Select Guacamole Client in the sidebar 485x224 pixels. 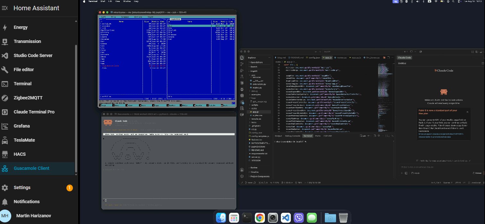pos(37,168)
